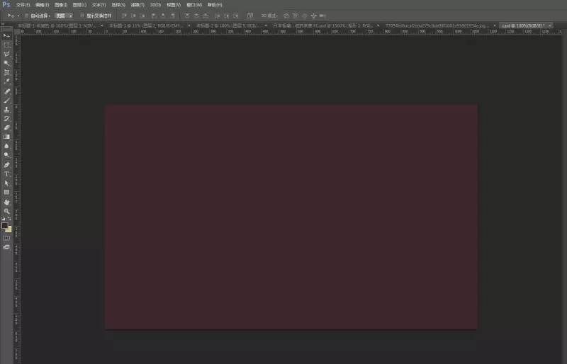Change the screen mode
Image resolution: width=567 pixels, height=364 pixels.
6,247
